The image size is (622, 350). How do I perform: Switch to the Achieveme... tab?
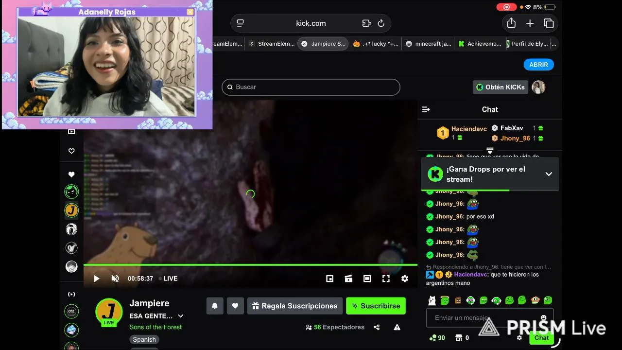(x=480, y=44)
